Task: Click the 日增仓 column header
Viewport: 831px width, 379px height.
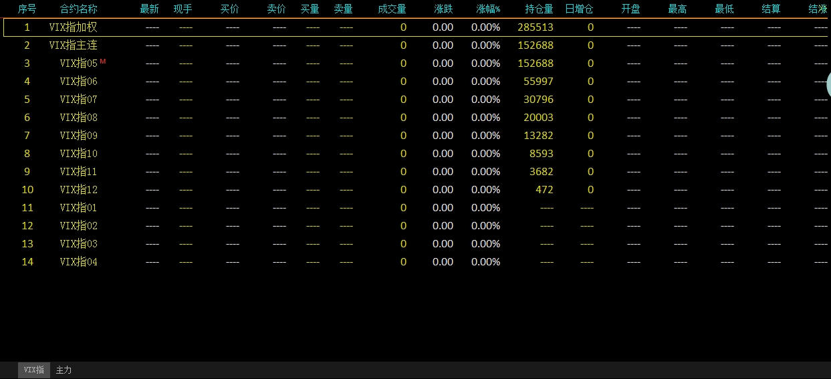Action: tap(579, 9)
